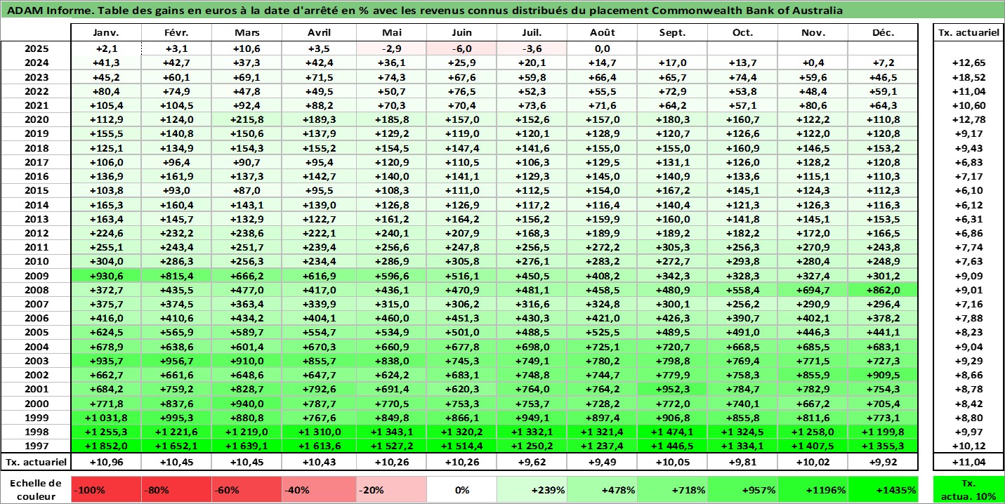Select the +0,4 cell for November 2024
This screenshot has height=504, width=1005.
813,63
